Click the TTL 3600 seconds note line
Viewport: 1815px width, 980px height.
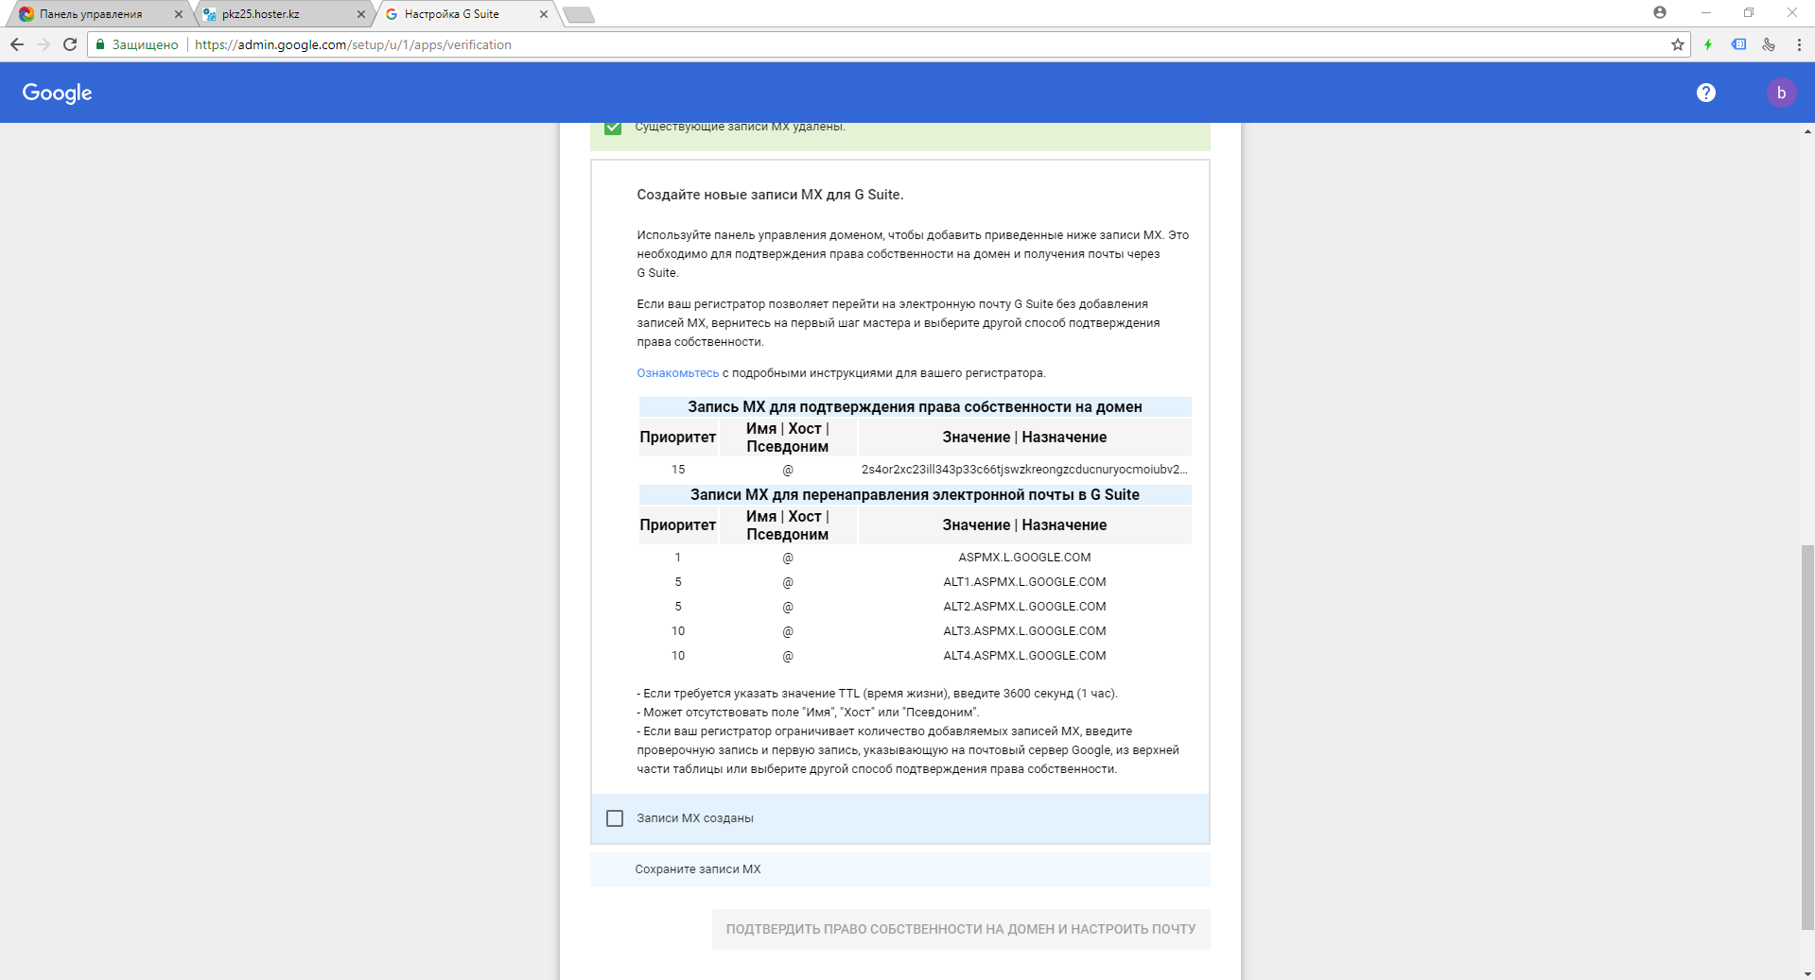click(x=878, y=694)
